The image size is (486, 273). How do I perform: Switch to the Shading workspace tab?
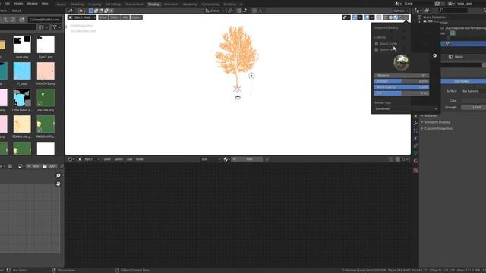pyautogui.click(x=153, y=5)
